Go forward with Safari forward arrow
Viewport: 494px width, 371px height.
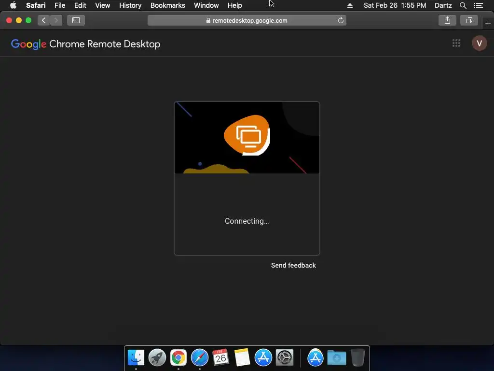click(x=56, y=20)
